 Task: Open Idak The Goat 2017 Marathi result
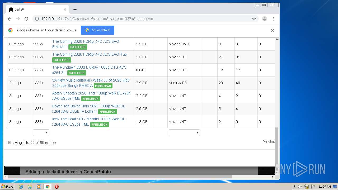point(89,122)
